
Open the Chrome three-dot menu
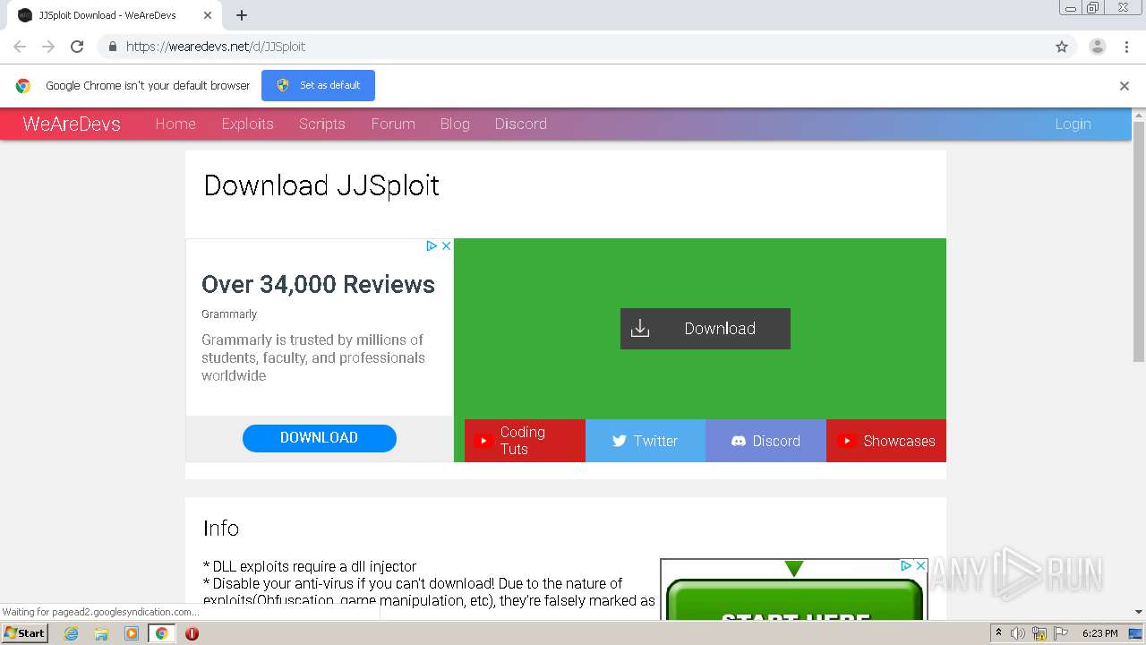coord(1126,47)
